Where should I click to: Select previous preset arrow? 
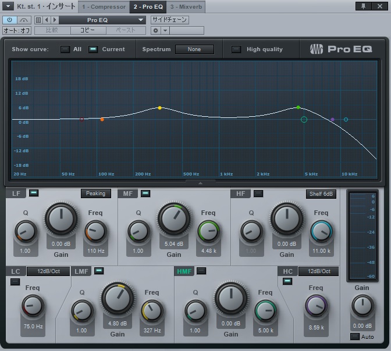coord(47,20)
